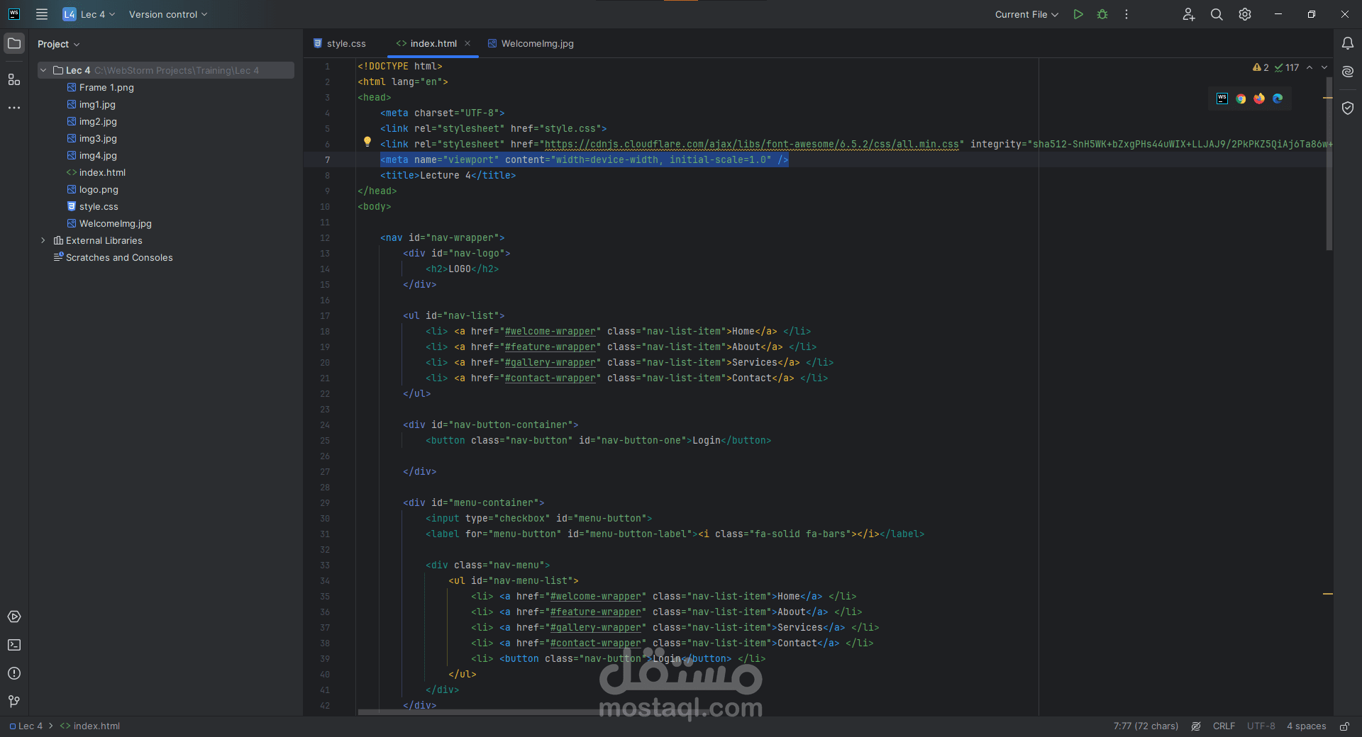Go to the next highlighted error arrow
1362x737 pixels.
[x=1324, y=67]
